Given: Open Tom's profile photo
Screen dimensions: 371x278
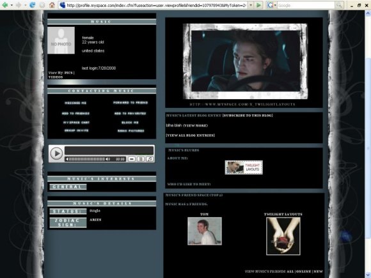Looking at the screenshot, I should (x=205, y=231).
